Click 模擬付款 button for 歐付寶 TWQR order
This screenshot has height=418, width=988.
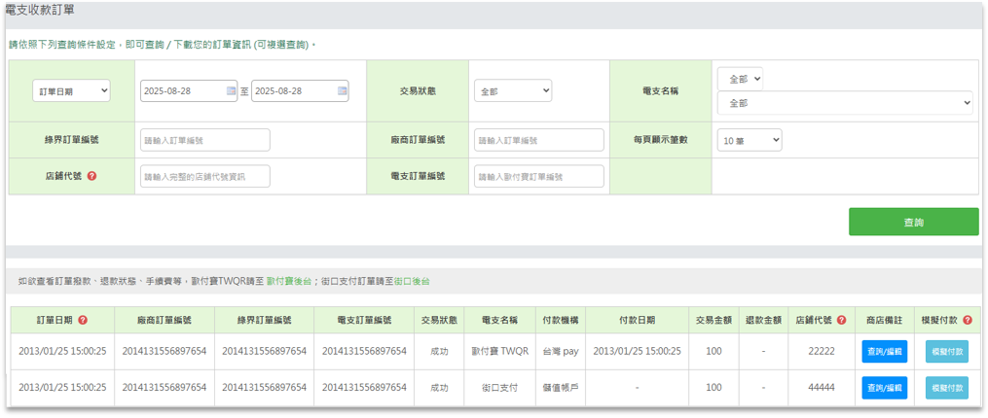946,351
